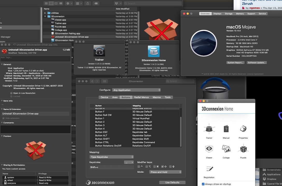
Task: Expand Utilities folder in Finder
Action: pos(45,13)
